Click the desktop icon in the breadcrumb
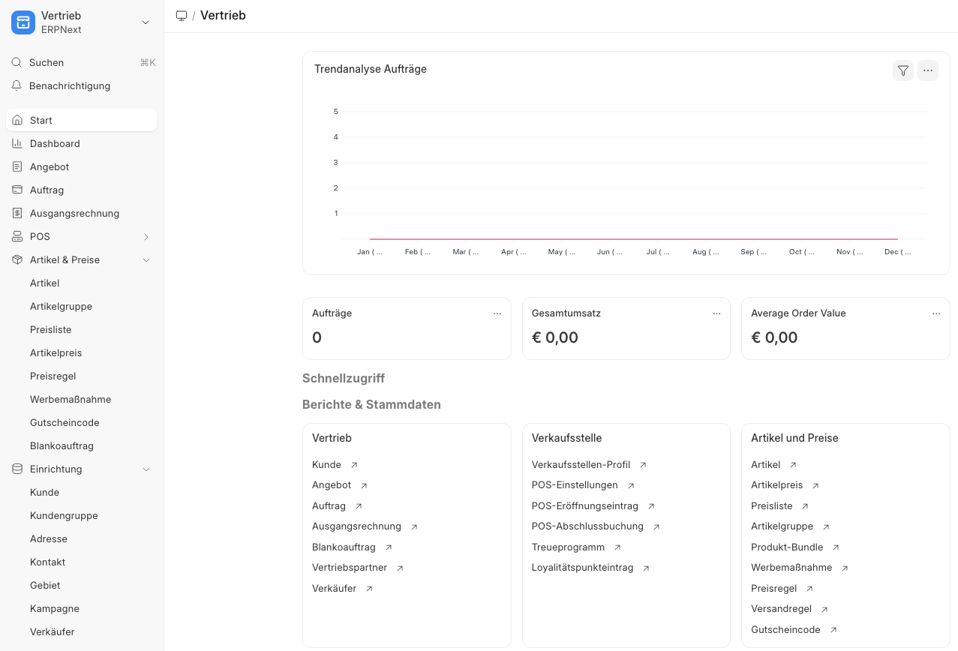The height and width of the screenshot is (651, 958). pyautogui.click(x=182, y=16)
